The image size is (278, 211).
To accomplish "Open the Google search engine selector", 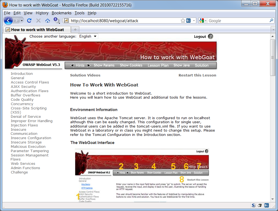I will pyautogui.click(x=203, y=21).
